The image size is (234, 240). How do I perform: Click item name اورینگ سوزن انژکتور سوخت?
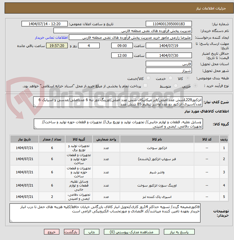point(157,186)
